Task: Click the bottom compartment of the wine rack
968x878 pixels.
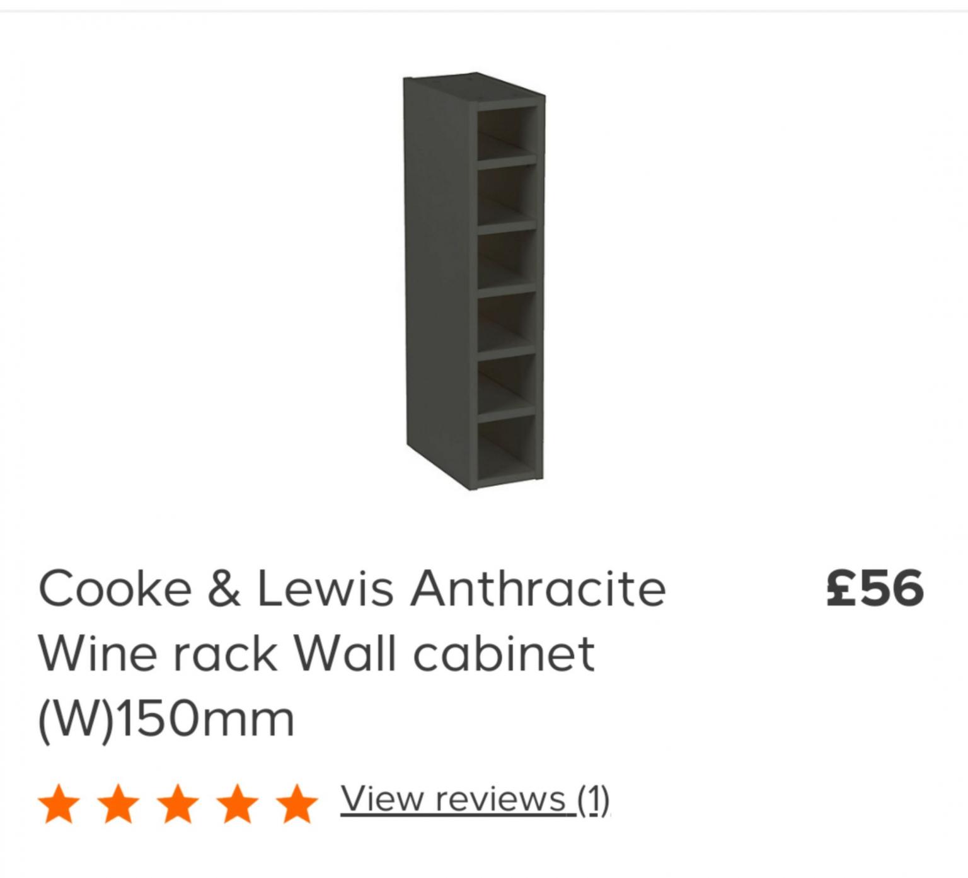Action: point(507,447)
